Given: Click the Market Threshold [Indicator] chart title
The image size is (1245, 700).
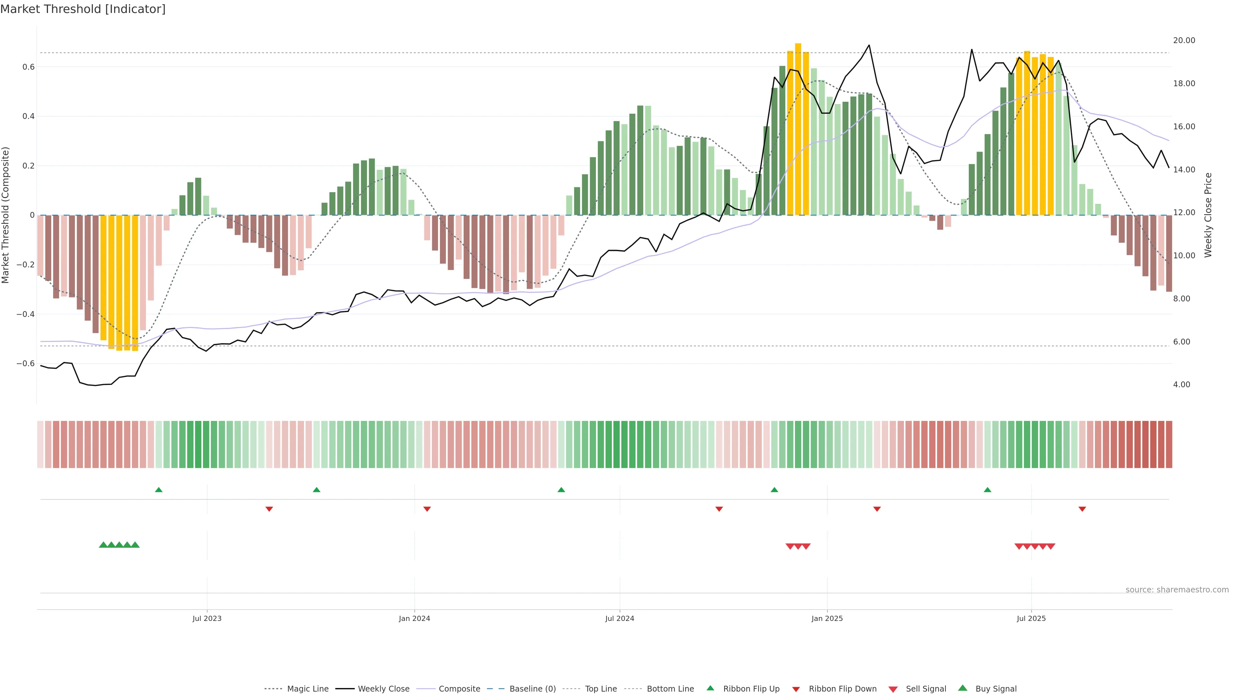Looking at the screenshot, I should 83,9.
